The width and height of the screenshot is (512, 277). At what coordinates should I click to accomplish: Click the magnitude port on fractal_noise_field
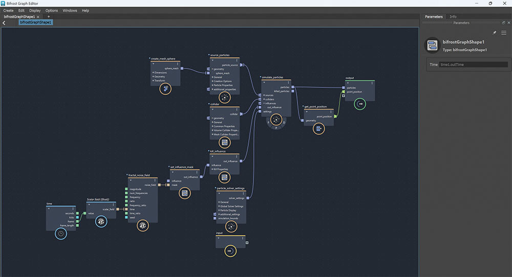pyautogui.click(x=126, y=189)
